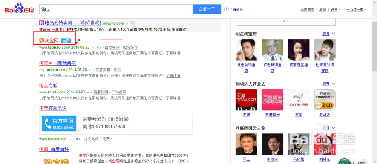377x164 pixels.
Task: Expand the arrow next to www.vip.com
Action: (x=127, y=24)
